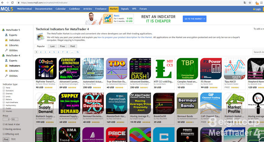
Task: Enable Offering rent filter
Action: click(4, 134)
